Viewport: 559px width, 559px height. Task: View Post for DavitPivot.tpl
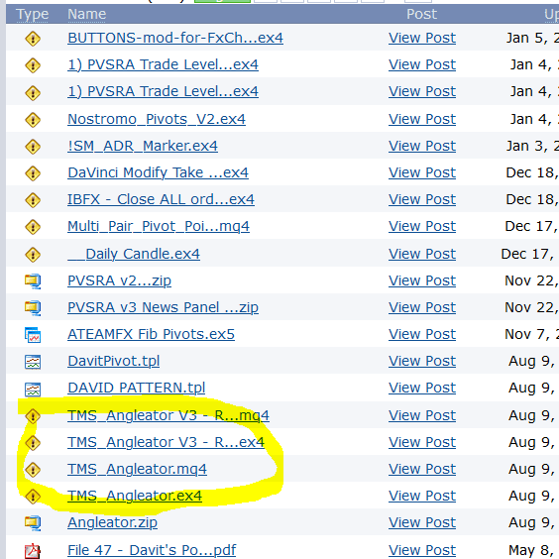tap(422, 361)
